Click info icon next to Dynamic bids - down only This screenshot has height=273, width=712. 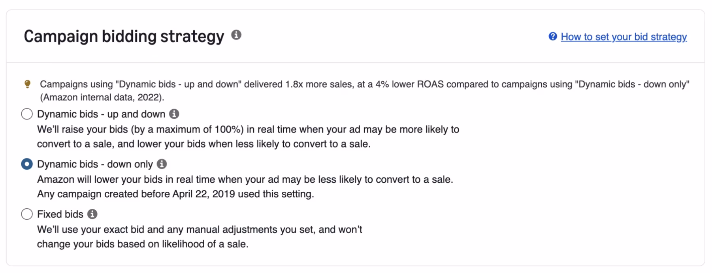tap(162, 164)
